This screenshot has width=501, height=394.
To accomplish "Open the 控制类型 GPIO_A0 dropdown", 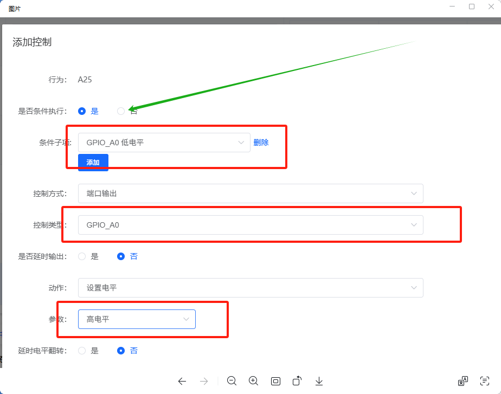I will point(251,225).
